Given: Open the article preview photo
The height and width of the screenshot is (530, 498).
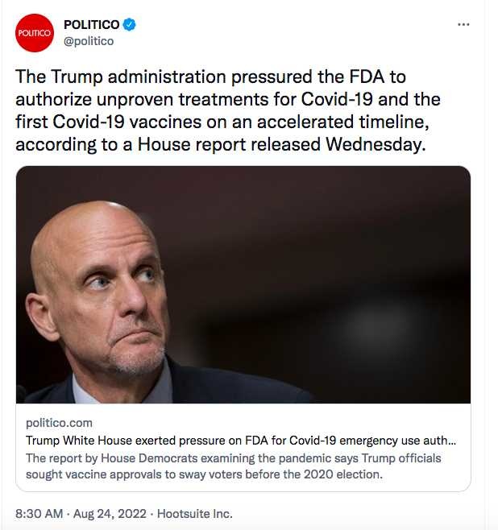Looking at the screenshot, I should 243,284.
